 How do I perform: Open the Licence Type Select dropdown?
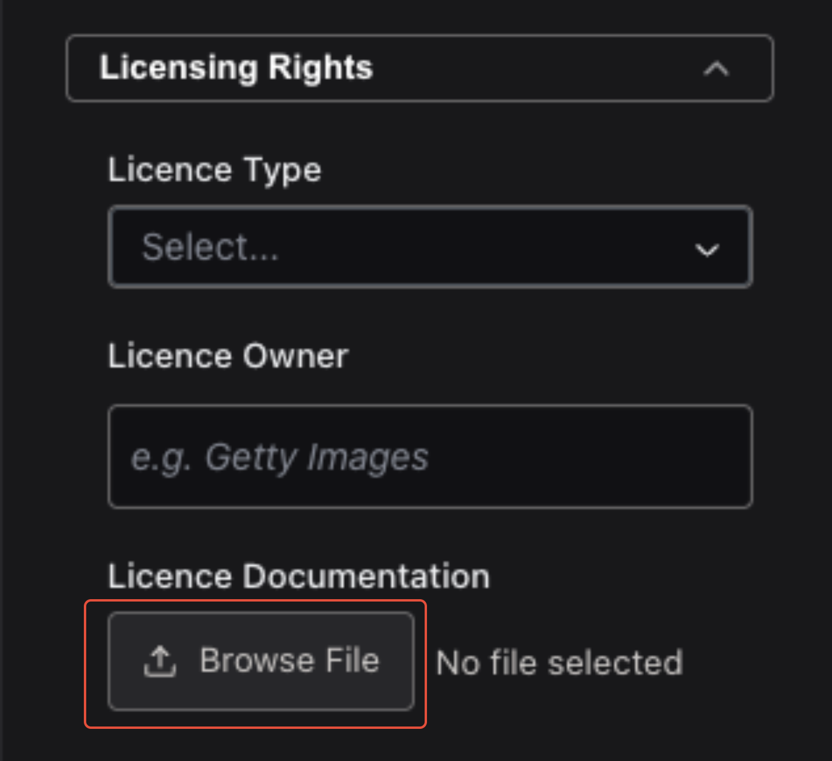[431, 247]
